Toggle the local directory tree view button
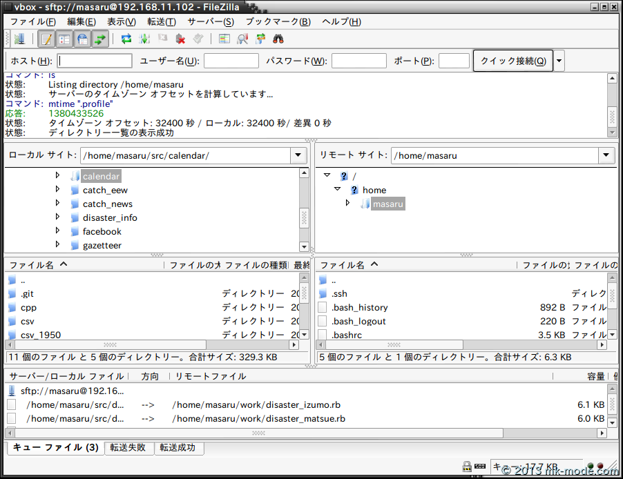 [64, 39]
